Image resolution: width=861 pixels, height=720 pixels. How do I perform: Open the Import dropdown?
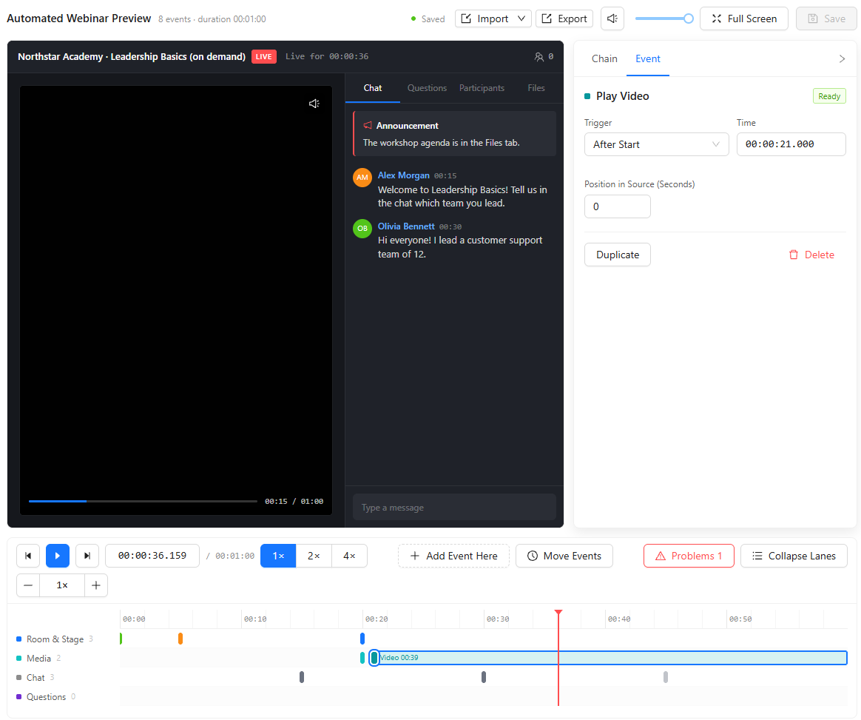click(493, 18)
